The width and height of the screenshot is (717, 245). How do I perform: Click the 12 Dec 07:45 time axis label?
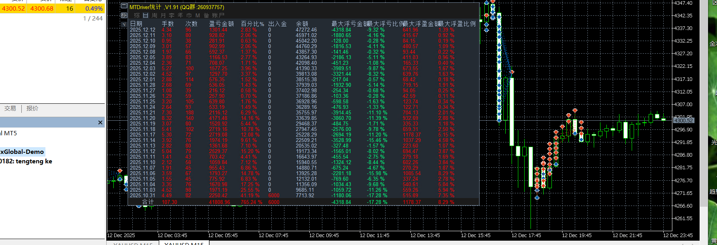[x=273, y=235]
